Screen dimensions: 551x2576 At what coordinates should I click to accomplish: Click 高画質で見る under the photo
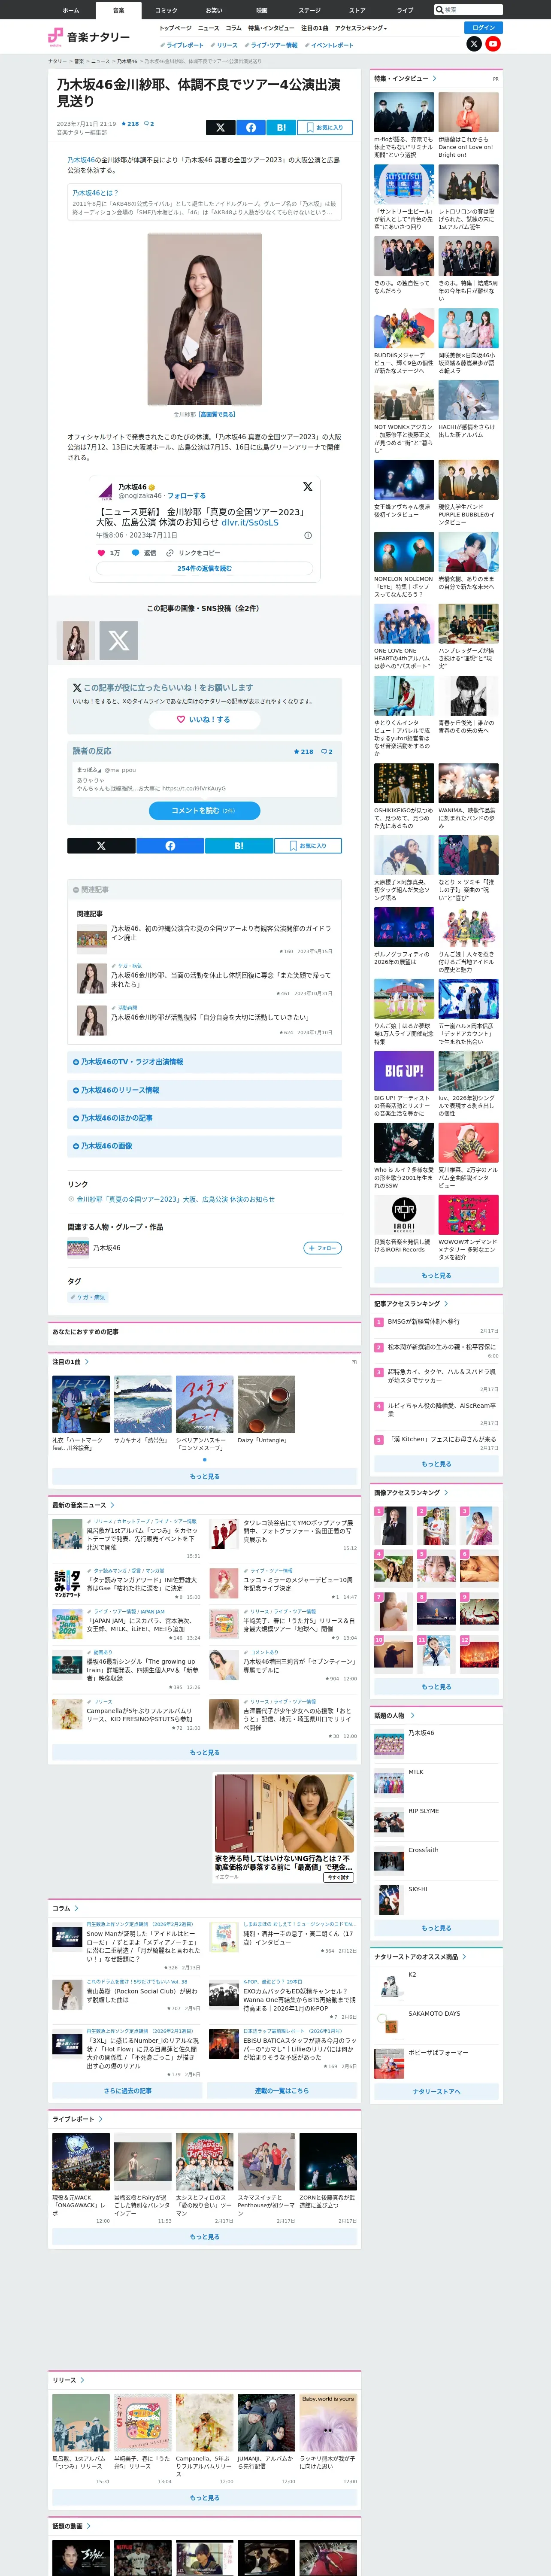click(x=217, y=414)
